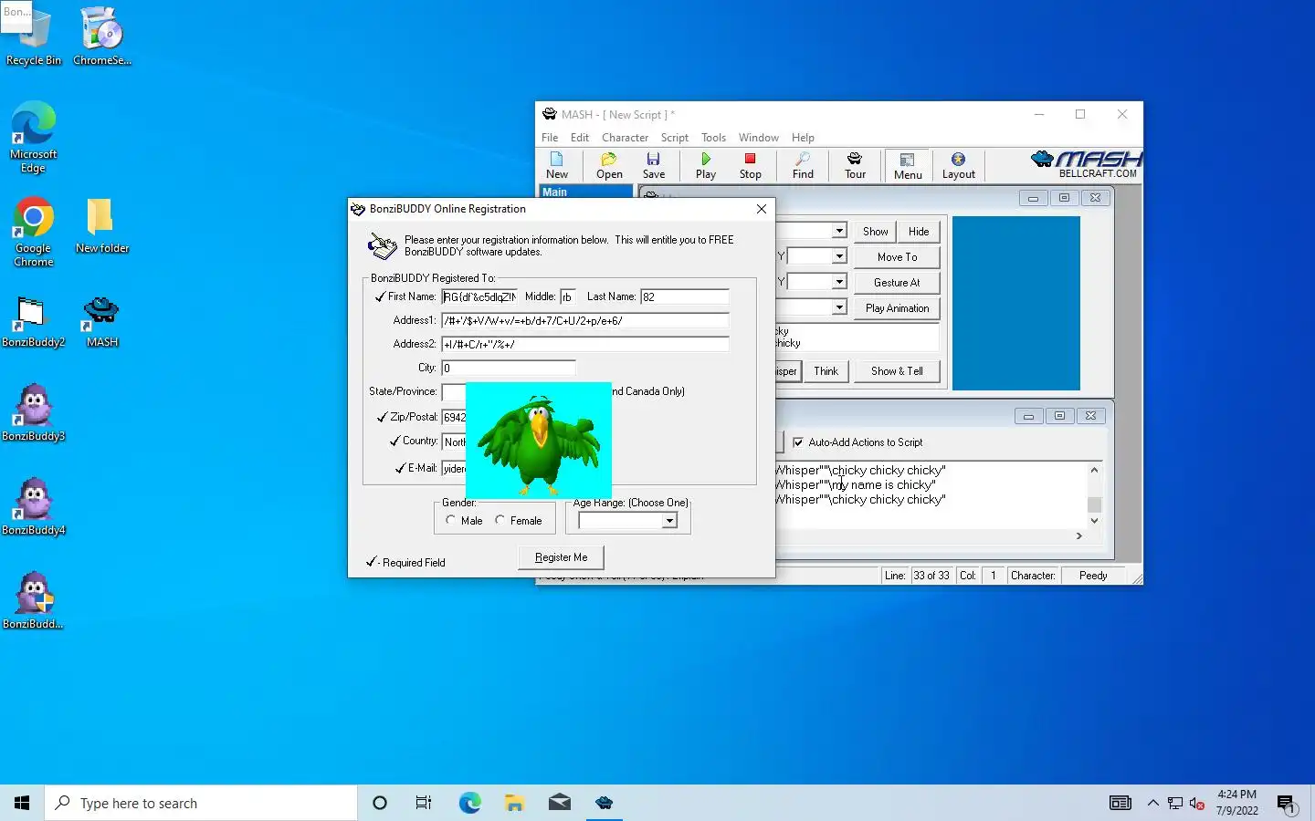Click into the Last Name field
Screen dimensions: 1315x821
685,296
